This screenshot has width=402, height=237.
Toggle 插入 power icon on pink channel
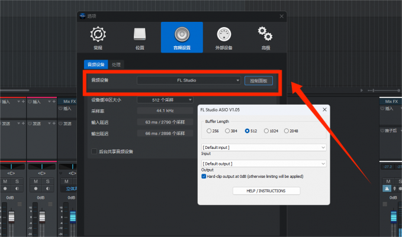(30, 102)
